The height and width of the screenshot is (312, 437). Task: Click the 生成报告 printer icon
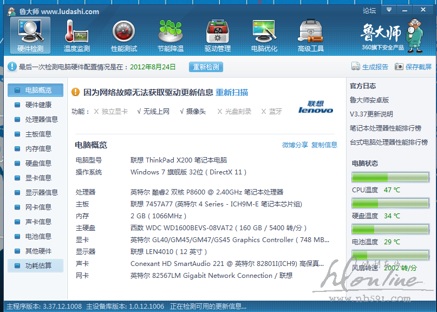tap(356, 67)
